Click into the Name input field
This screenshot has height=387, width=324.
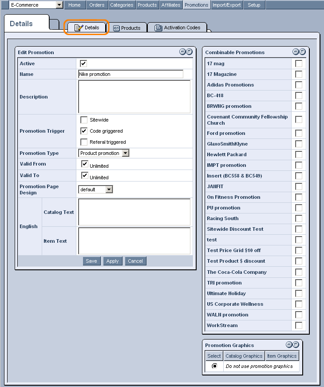[x=130, y=74]
